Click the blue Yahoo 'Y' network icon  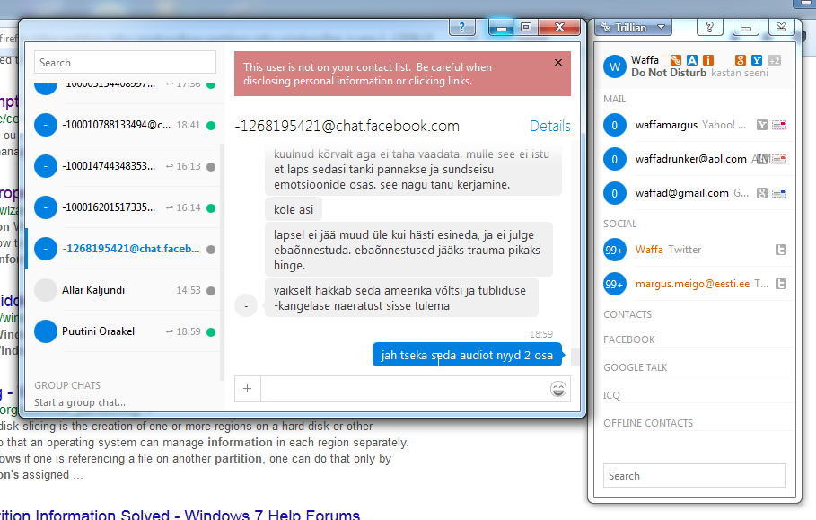click(757, 60)
